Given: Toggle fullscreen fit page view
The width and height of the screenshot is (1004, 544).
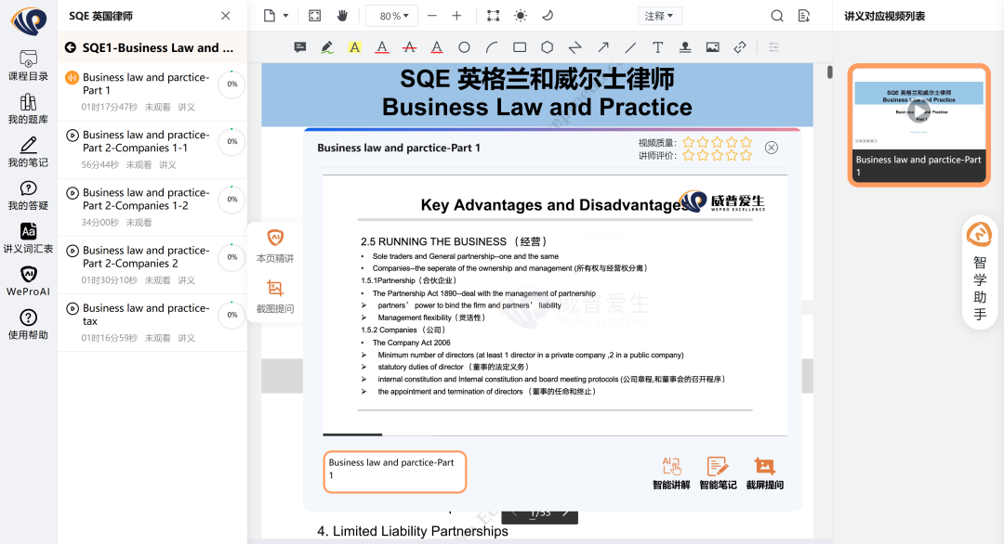Looking at the screenshot, I should coord(314,16).
